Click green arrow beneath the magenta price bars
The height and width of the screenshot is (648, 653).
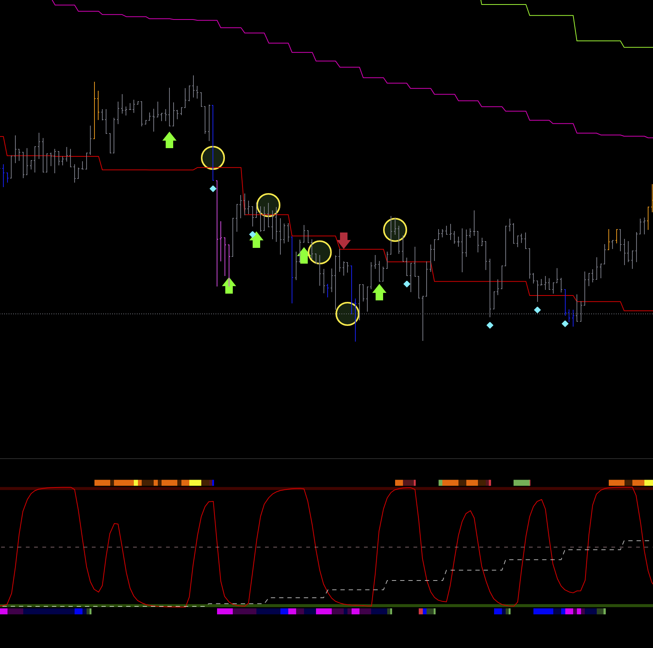229,286
